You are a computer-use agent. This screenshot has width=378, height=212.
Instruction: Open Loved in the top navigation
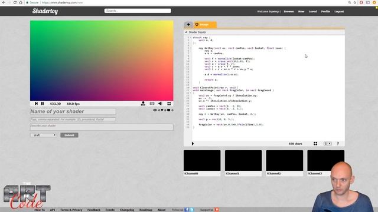pyautogui.click(x=312, y=12)
